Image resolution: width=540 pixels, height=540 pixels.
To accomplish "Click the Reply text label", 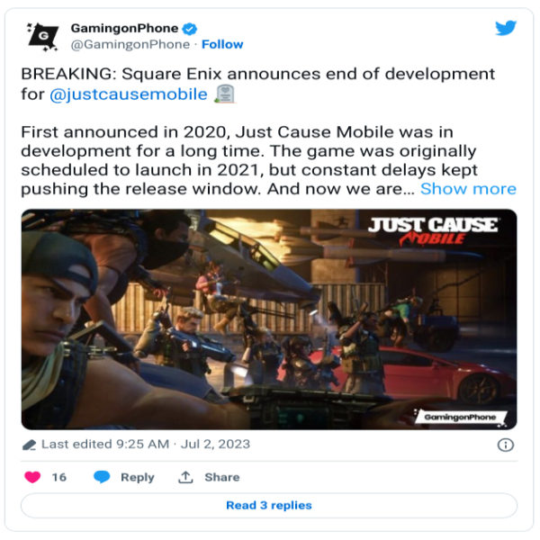I will 138,478.
